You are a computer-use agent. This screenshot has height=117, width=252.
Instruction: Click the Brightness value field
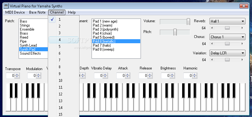[x=165, y=76]
